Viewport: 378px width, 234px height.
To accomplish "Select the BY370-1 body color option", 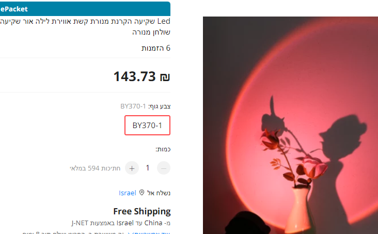I will (147, 125).
